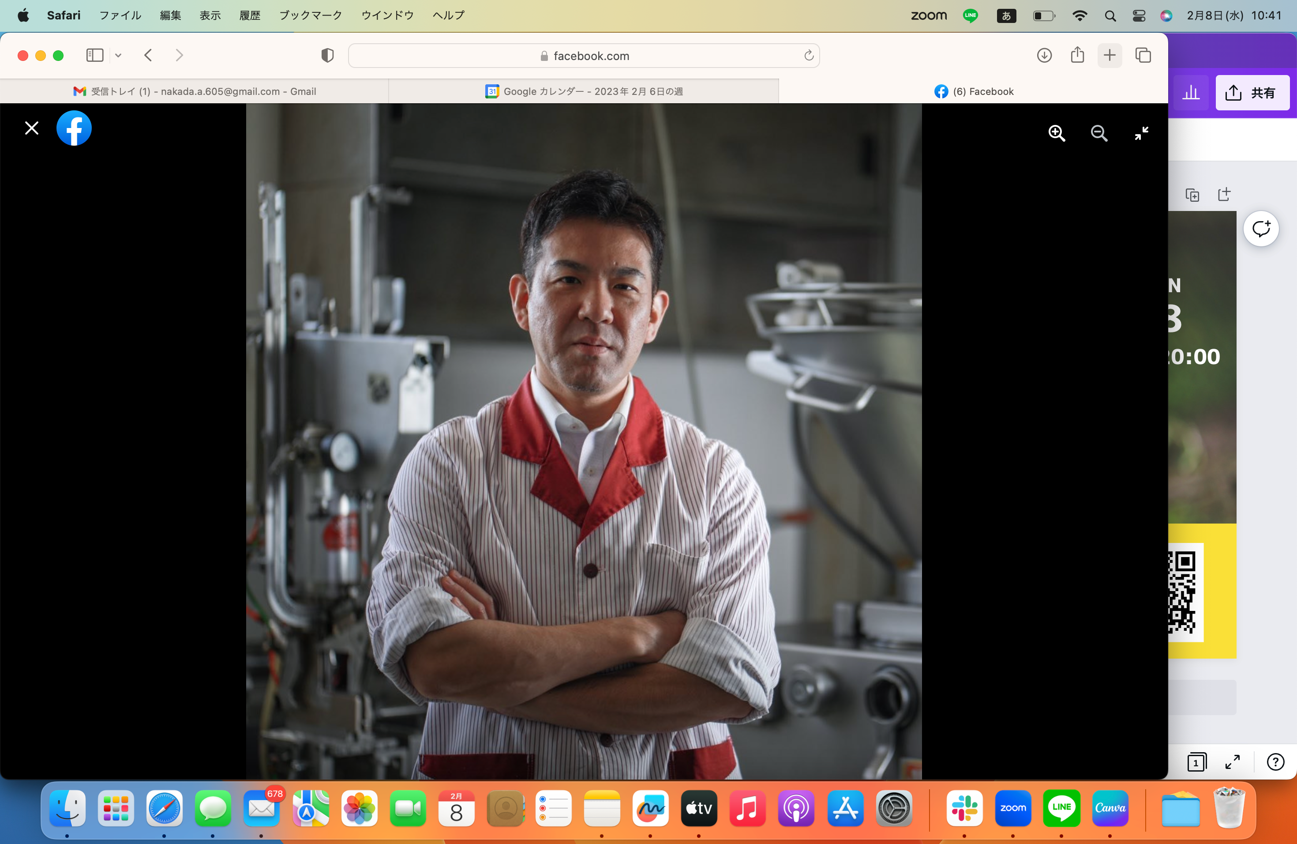Viewport: 1297px width, 844px height.
Task: Open Safari share menu
Action: pyautogui.click(x=1077, y=56)
